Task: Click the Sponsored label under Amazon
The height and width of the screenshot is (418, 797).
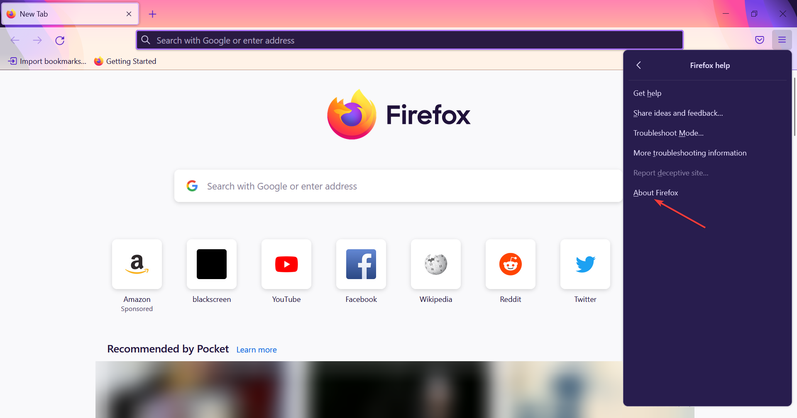Action: click(137, 309)
